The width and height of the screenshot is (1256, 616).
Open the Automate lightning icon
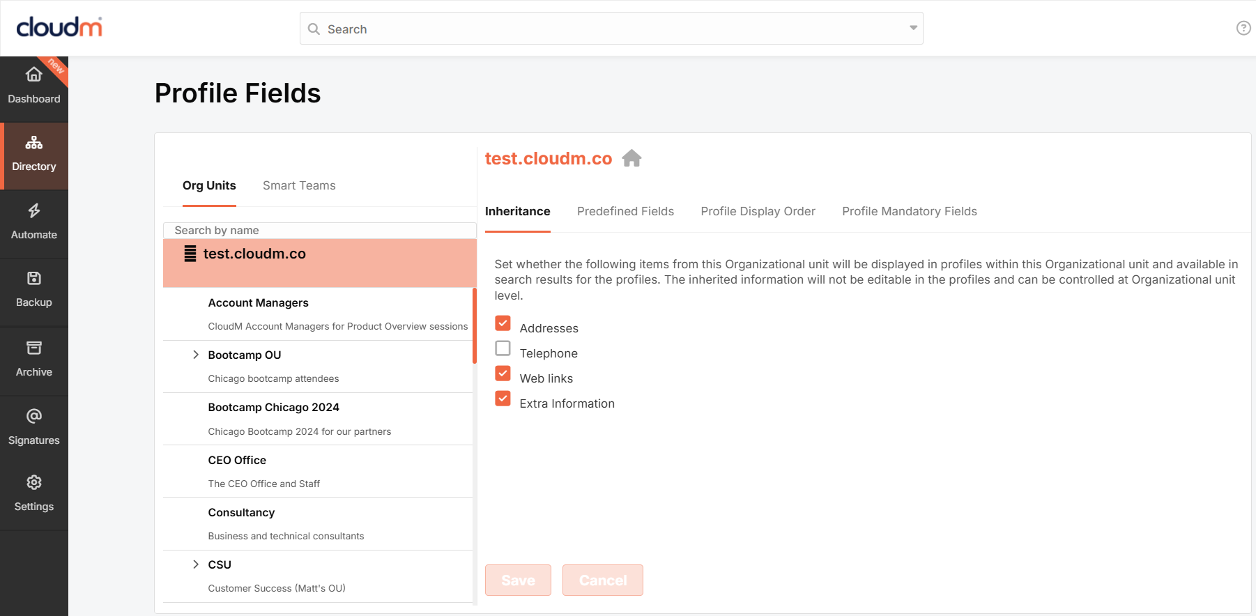tap(33, 210)
